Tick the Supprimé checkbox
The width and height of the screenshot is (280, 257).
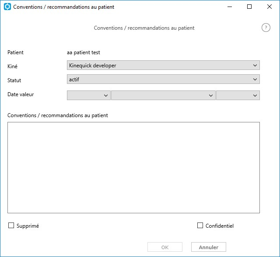point(11,226)
